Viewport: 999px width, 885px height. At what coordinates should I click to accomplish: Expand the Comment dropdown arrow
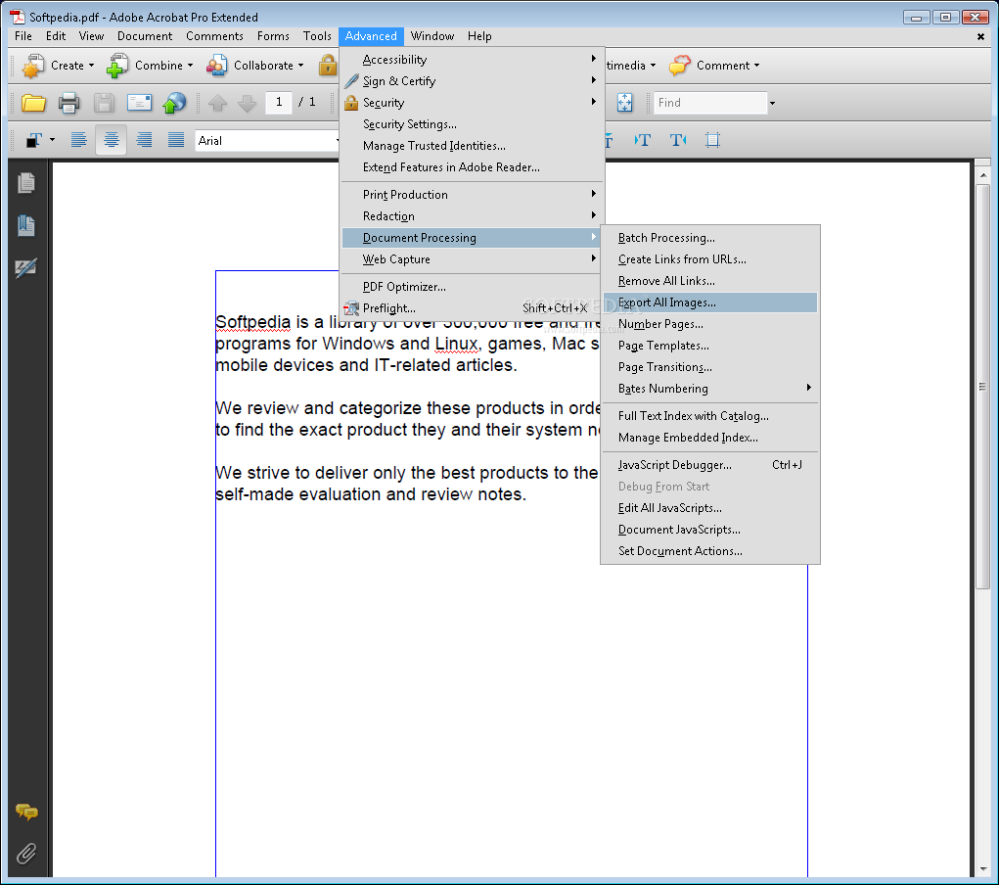click(757, 66)
